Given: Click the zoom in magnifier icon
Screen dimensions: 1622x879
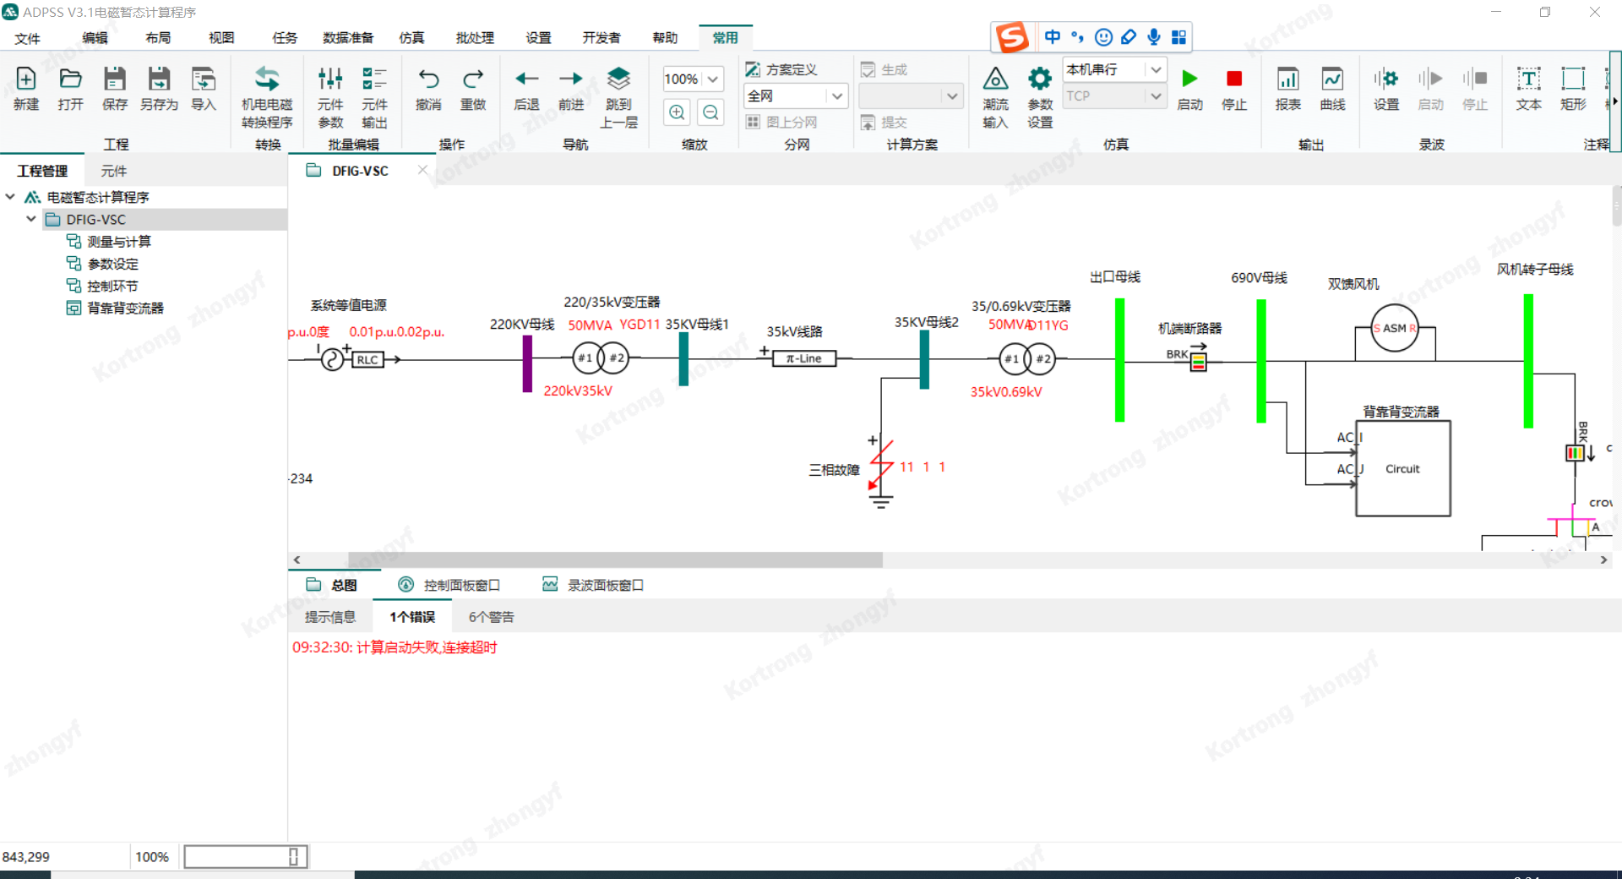Looking at the screenshot, I should [677, 112].
